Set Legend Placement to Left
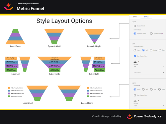This screenshot has height=124, width=166. [x=143, y=89]
